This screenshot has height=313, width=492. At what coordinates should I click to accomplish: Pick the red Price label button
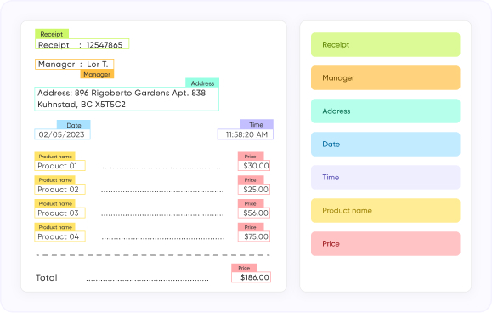coord(385,243)
